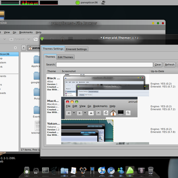Open Chromium browser from the dock
This screenshot has width=178, height=178.
pyautogui.click(x=111, y=170)
